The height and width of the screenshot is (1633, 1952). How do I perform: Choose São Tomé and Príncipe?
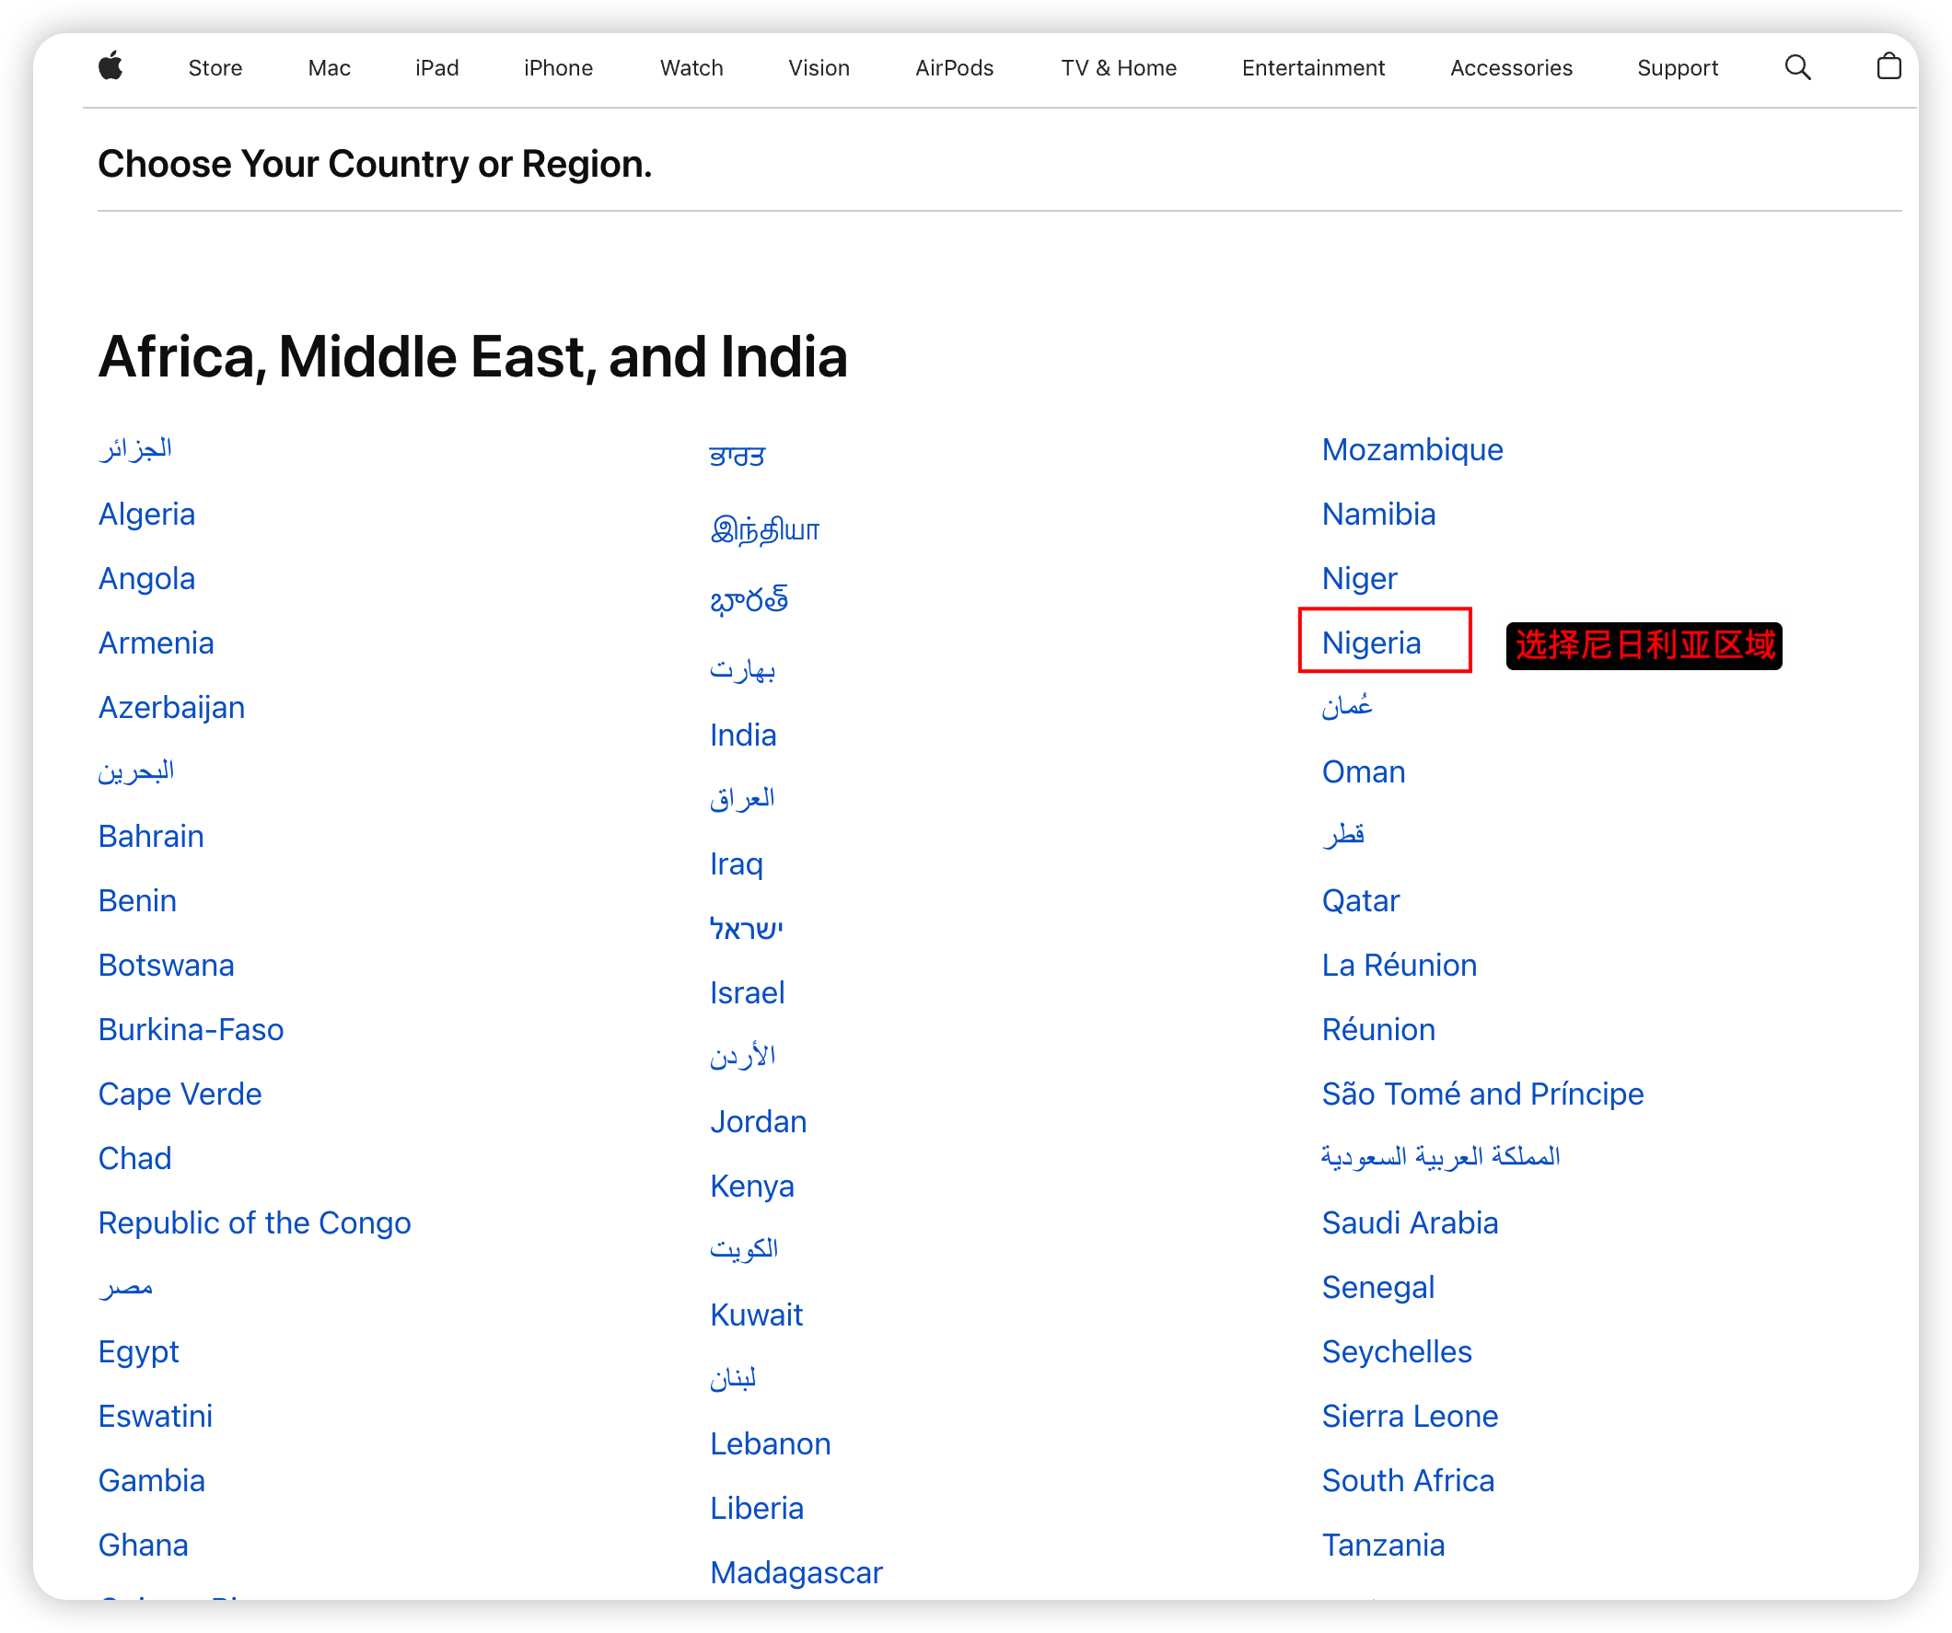1481,1094
